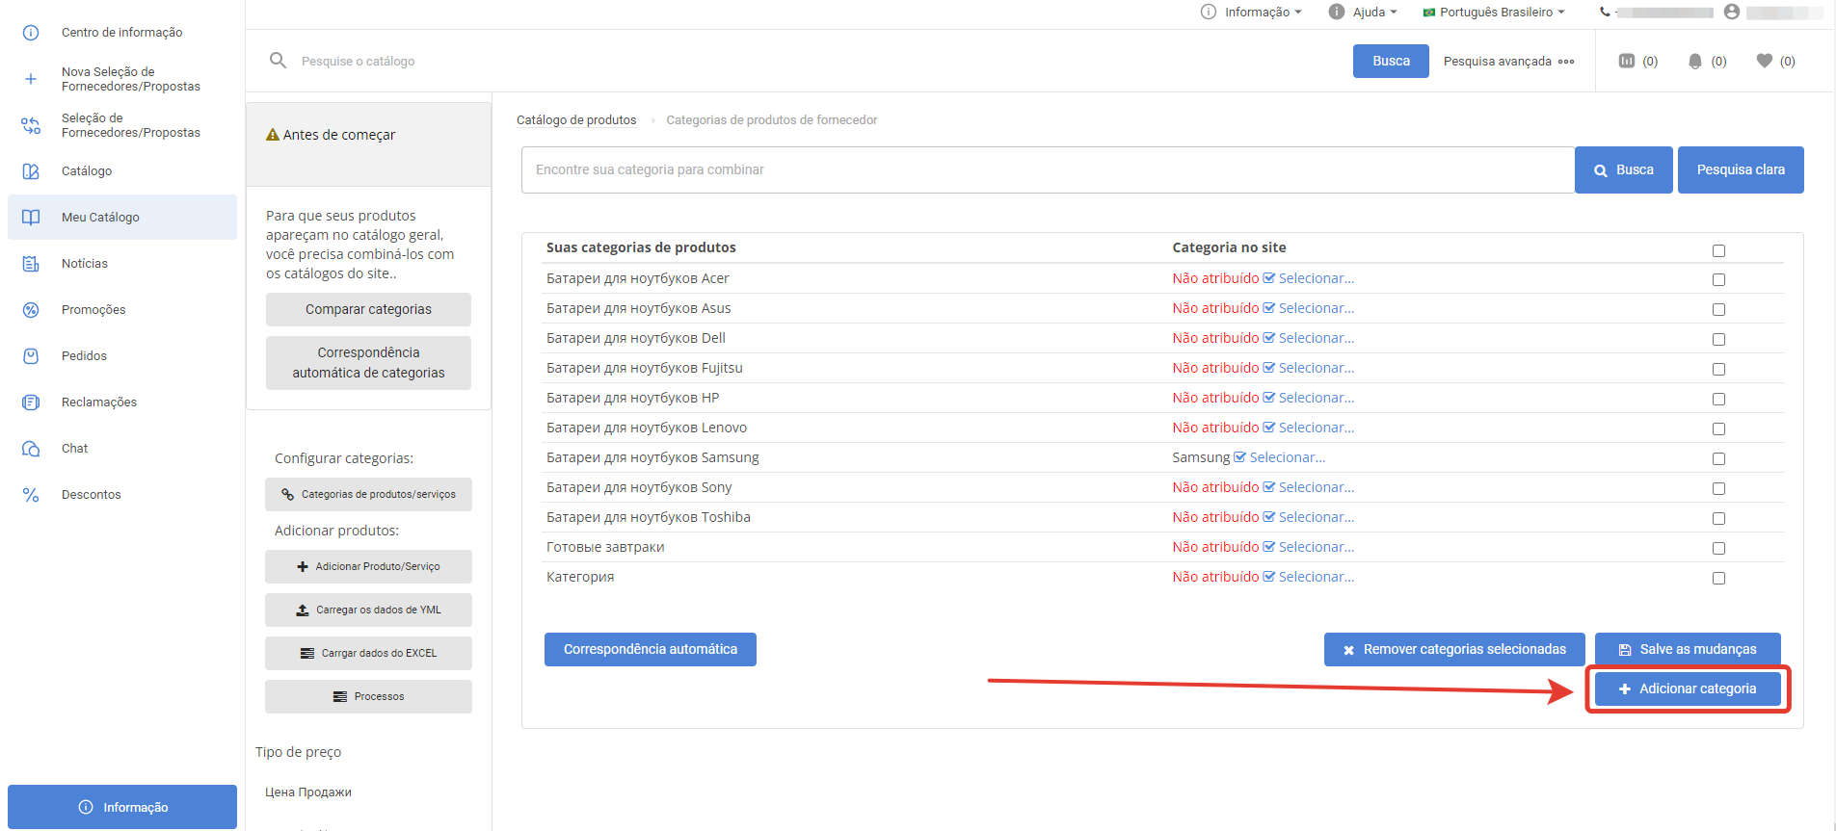Click the user profile avatar icon
Screen dimensions: 1836x831
[1732, 12]
